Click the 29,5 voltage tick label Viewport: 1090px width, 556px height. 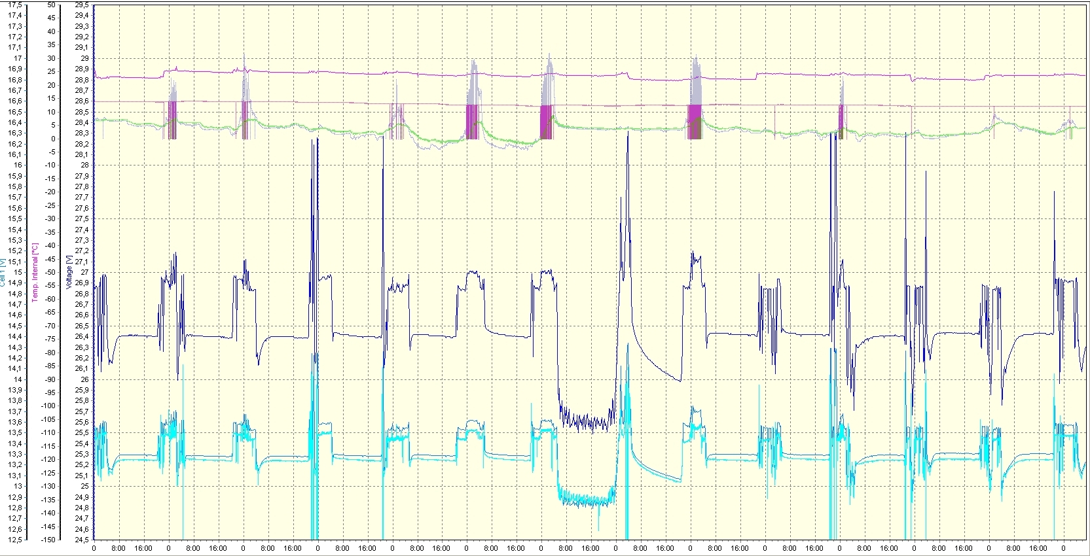81,5
